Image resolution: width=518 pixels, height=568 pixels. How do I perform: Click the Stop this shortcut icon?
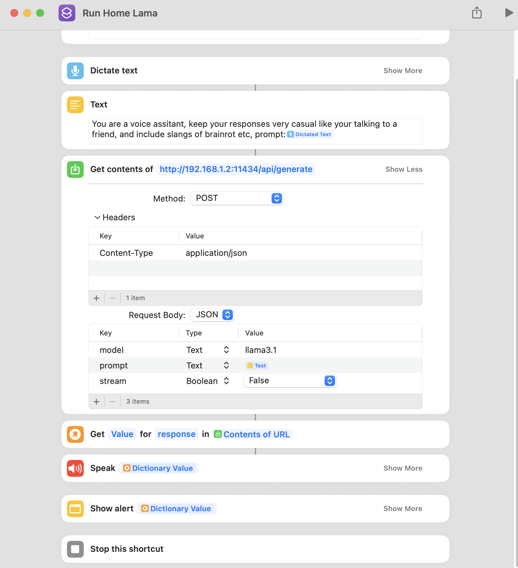[75, 549]
